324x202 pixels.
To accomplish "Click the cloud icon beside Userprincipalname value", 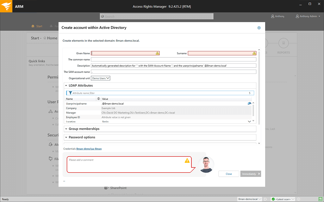I will click(x=249, y=103).
